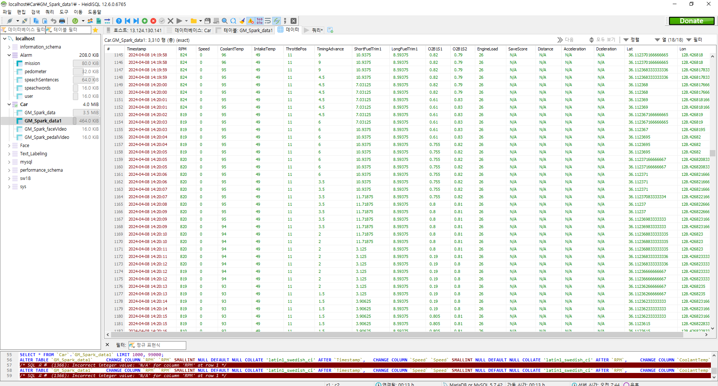
Task: Expand the Text_Labeling database node
Action: coord(9,154)
